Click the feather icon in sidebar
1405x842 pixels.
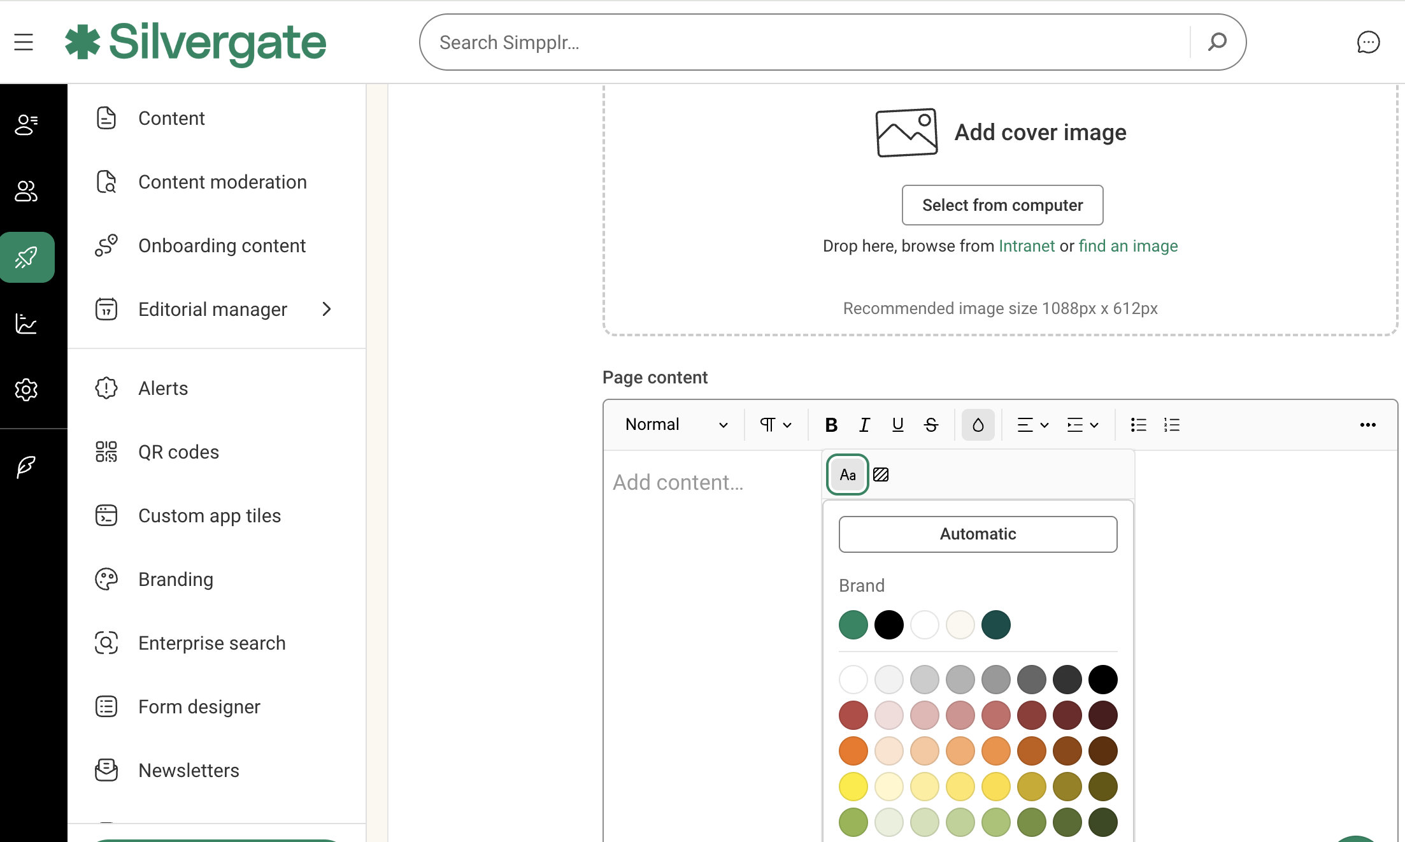[x=26, y=467]
